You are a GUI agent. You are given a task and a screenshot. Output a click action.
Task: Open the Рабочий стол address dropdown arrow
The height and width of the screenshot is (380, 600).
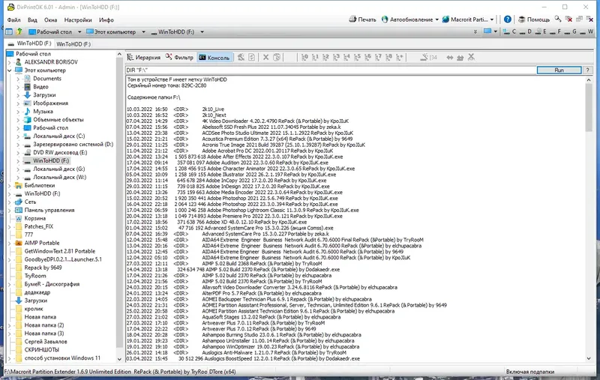pyautogui.click(x=79, y=32)
